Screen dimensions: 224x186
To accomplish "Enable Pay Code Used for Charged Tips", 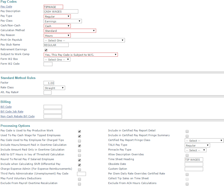I will pyautogui.click(x=79, y=141).
